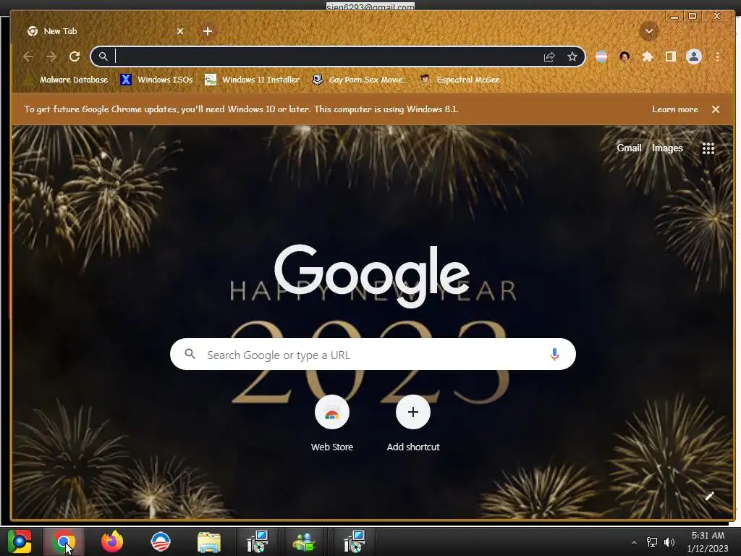Select the New Tab tab
Viewport: 741px width, 556px height.
pyautogui.click(x=105, y=31)
